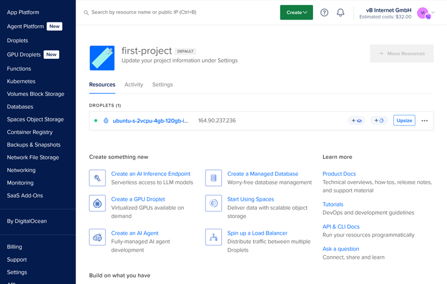Switch to the Settings tab
This screenshot has width=447, height=284.
pos(163,84)
